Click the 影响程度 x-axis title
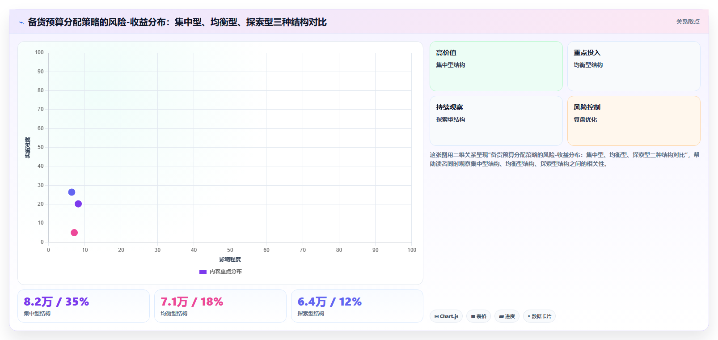The image size is (718, 340). pyautogui.click(x=230, y=259)
